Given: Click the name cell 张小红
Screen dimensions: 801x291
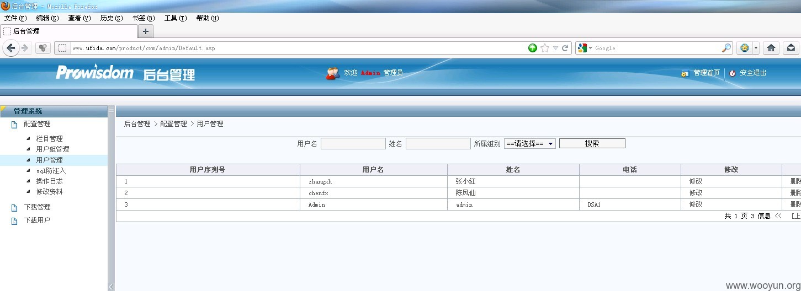Looking at the screenshot, I should coord(466,181).
